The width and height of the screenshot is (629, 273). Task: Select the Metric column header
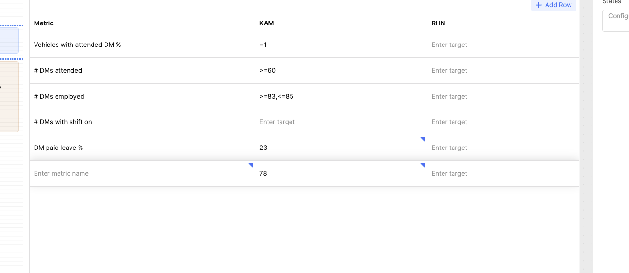44,23
